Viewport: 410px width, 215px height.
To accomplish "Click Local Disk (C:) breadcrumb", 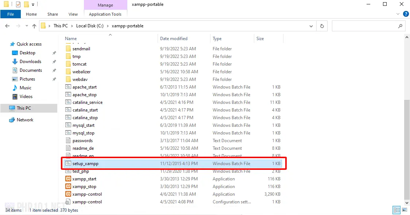I will pos(90,26).
